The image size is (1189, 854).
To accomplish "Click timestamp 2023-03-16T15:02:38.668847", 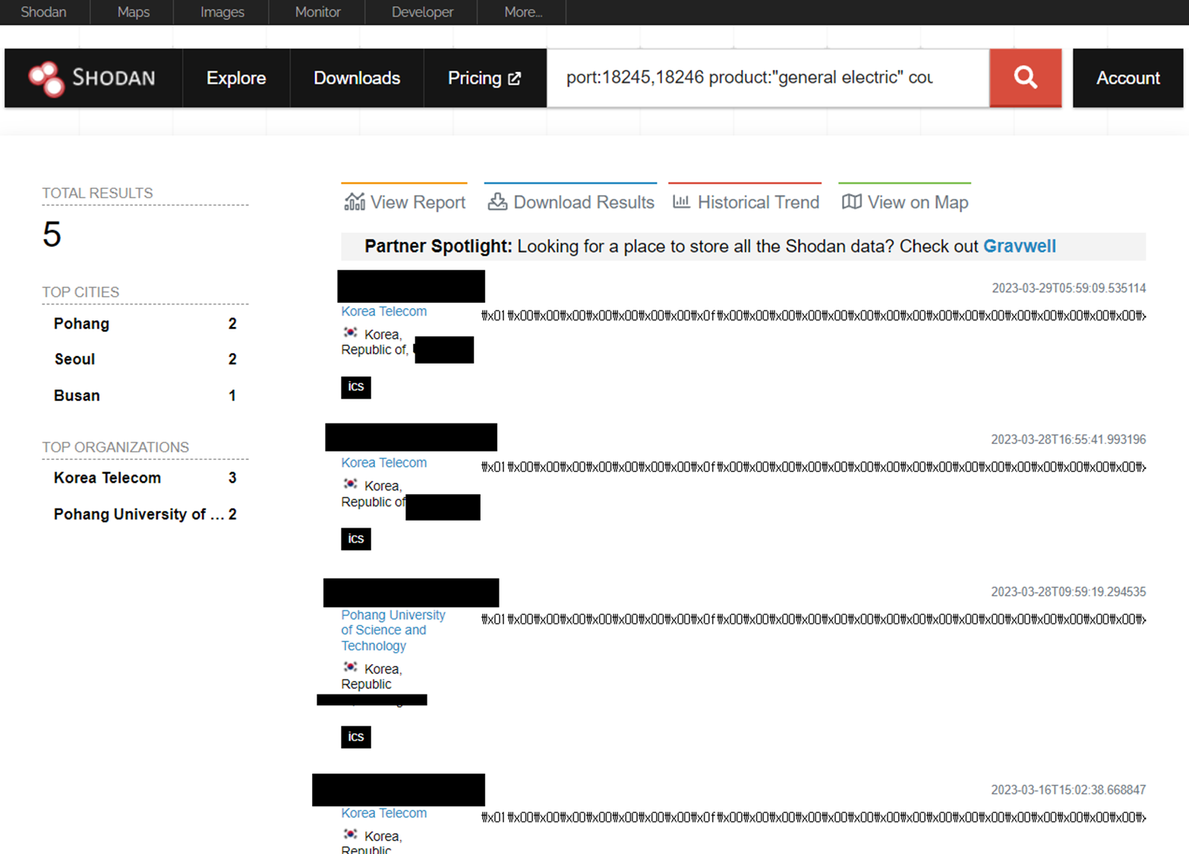I will pos(1068,790).
